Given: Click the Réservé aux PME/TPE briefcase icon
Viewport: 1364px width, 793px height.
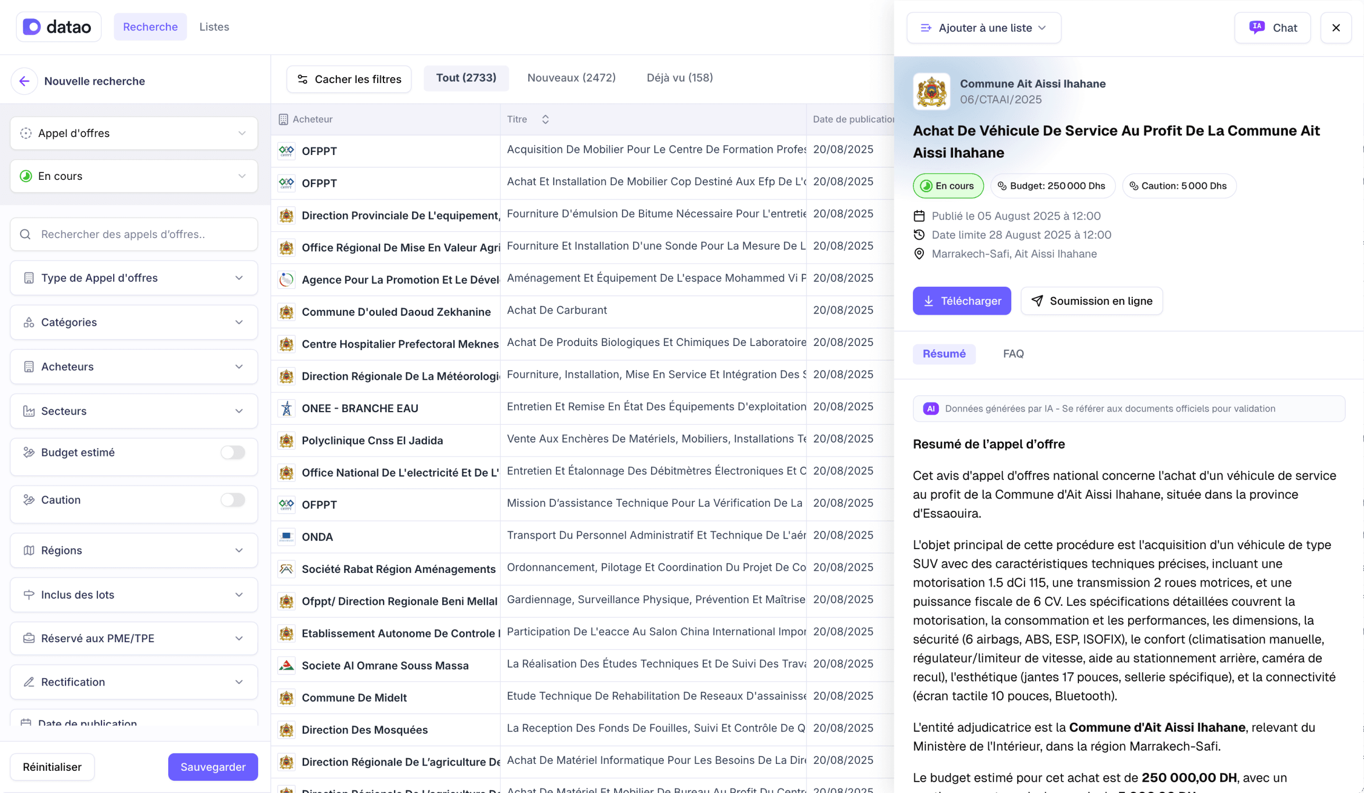Looking at the screenshot, I should [29, 638].
